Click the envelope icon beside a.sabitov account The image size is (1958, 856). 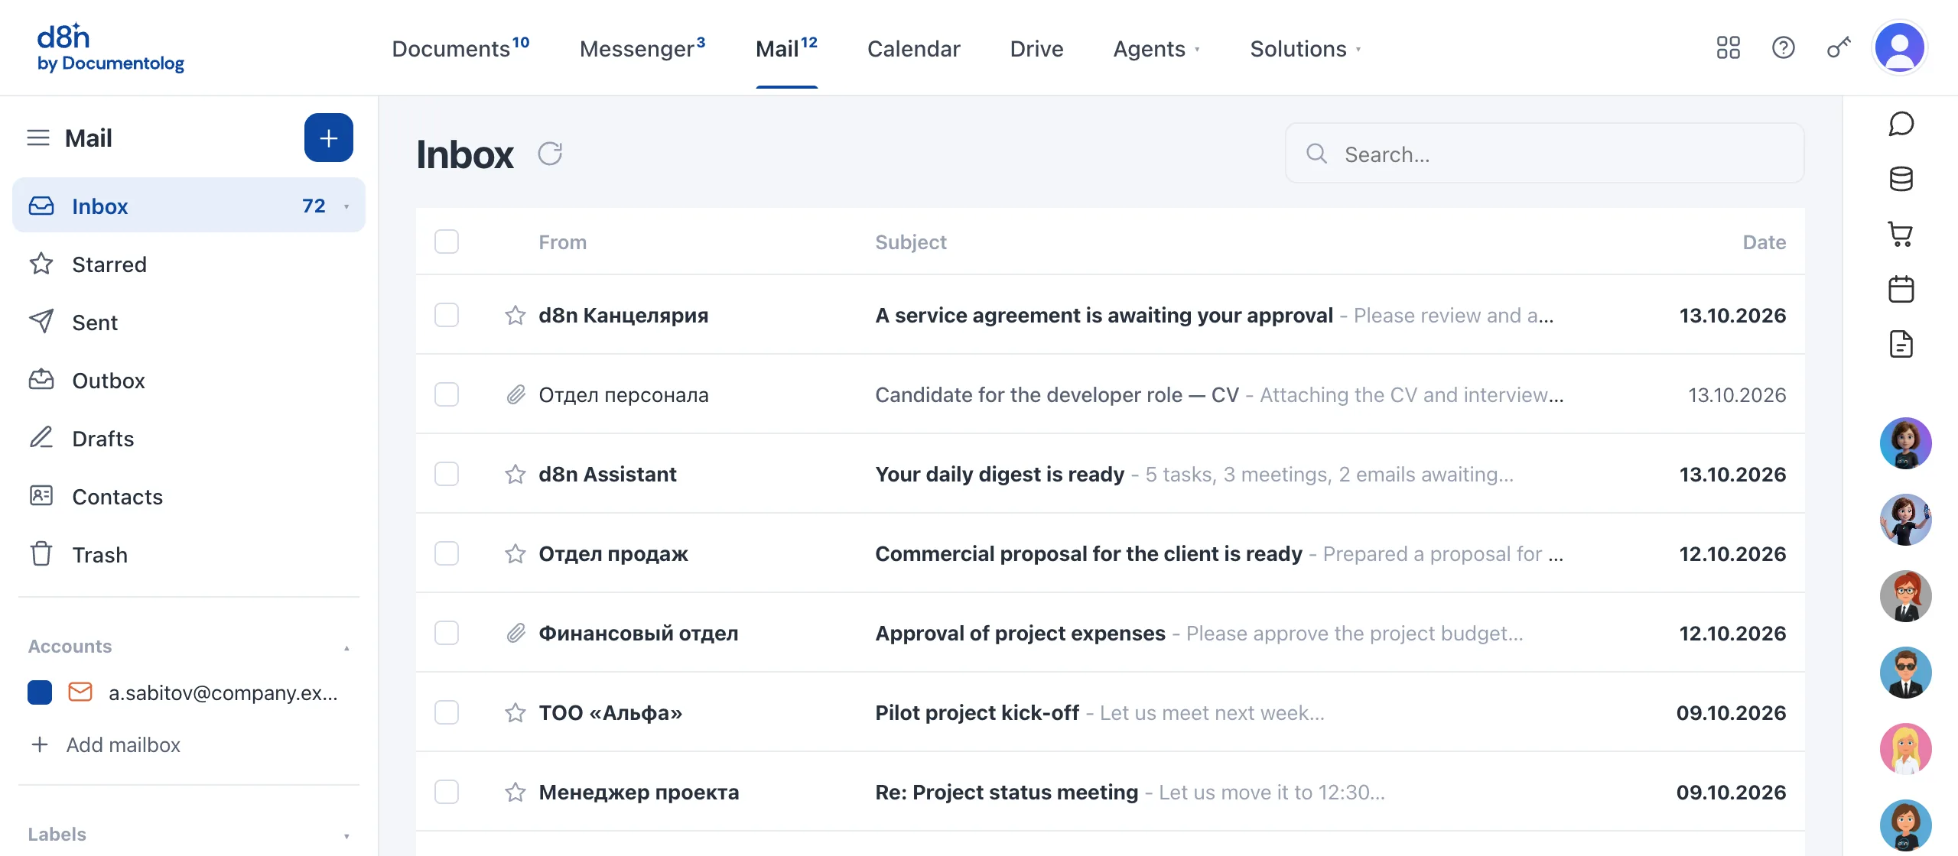coord(80,692)
